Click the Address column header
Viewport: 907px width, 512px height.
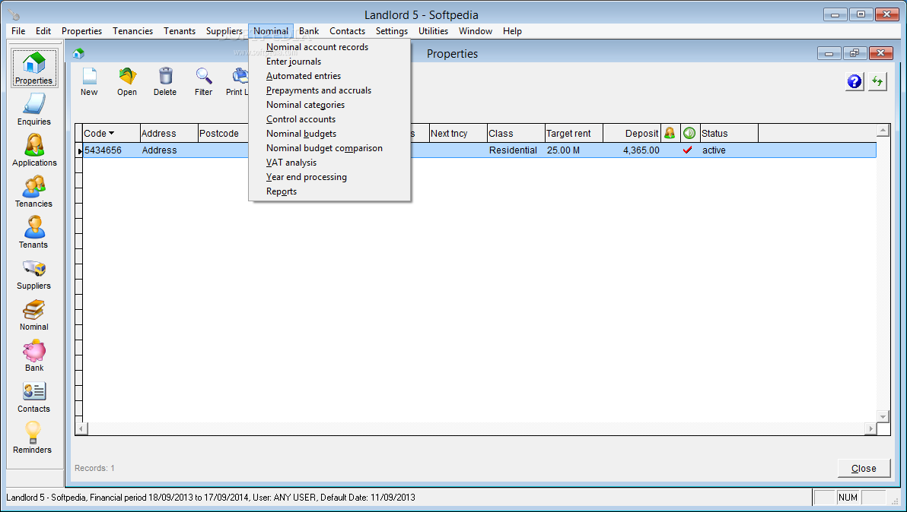(169, 134)
